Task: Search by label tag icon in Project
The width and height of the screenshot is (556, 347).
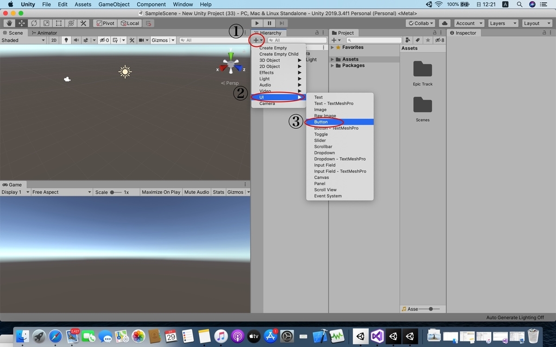Action: pos(418,40)
